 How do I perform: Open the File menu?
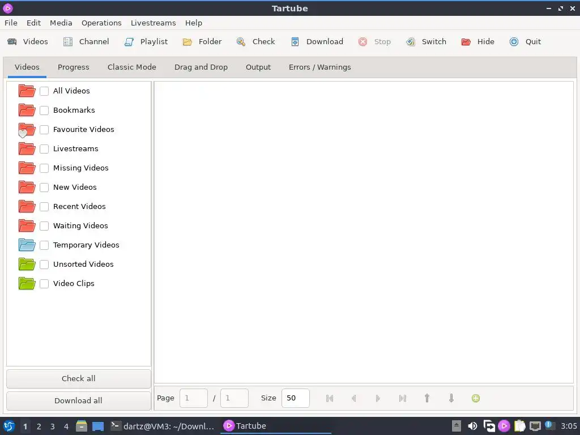[11, 23]
